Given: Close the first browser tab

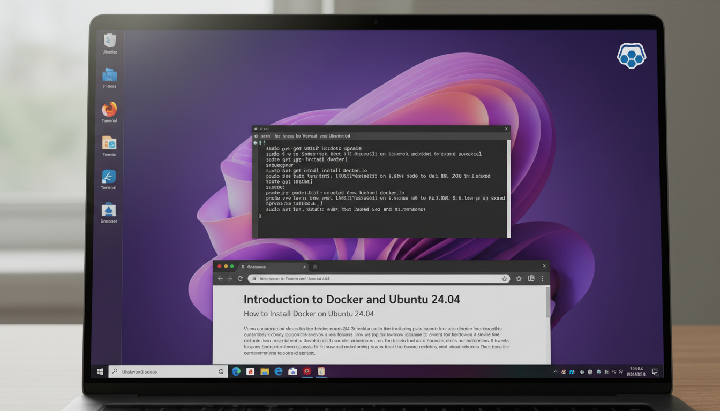Looking at the screenshot, I should (304, 267).
